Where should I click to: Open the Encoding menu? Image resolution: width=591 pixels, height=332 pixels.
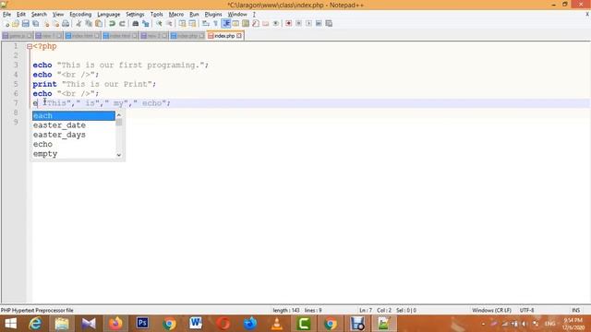80,15
